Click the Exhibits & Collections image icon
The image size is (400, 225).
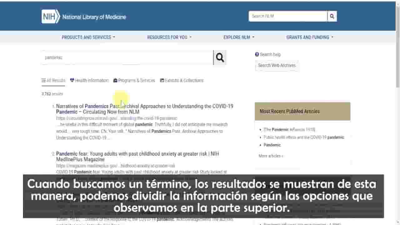tap(162, 80)
